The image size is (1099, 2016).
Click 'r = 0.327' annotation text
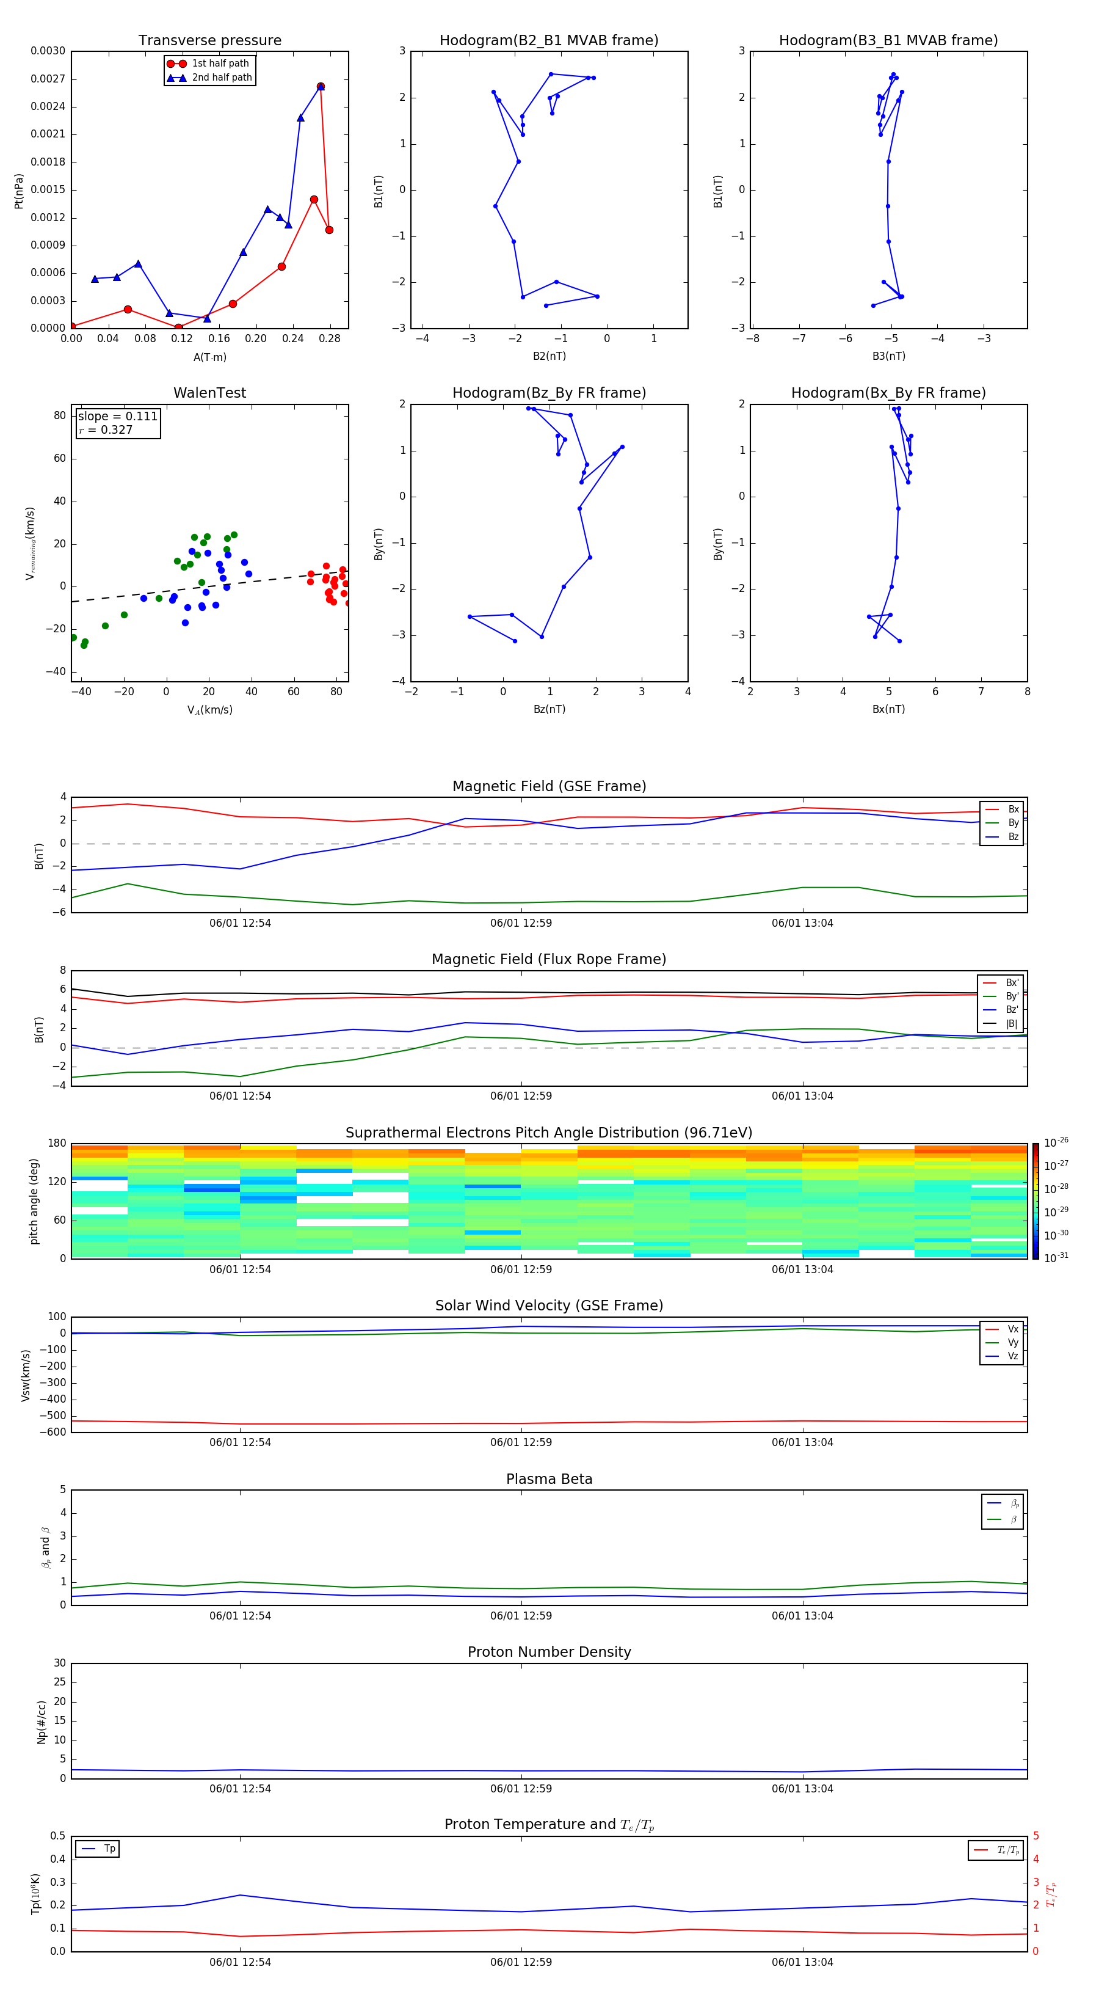point(106,429)
